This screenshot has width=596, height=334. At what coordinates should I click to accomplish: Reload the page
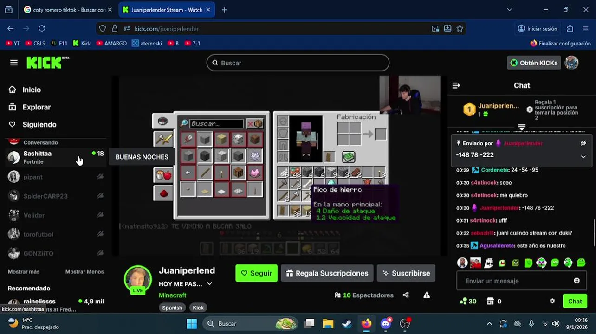coord(42,28)
